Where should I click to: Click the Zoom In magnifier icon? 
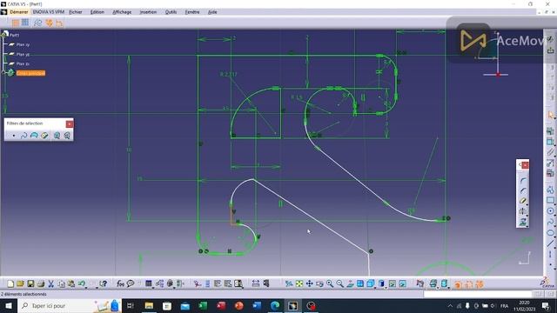(x=330, y=283)
